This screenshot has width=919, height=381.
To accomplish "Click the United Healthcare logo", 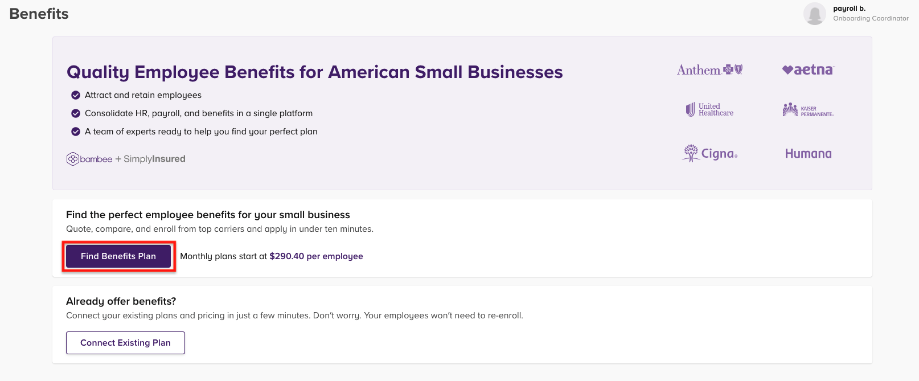I will (x=709, y=110).
